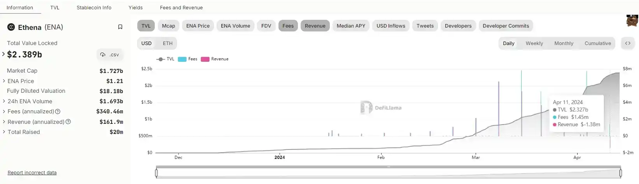Switch chart denomination to ETH

[168, 43]
